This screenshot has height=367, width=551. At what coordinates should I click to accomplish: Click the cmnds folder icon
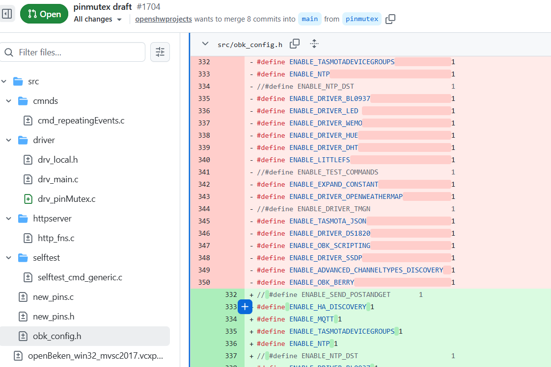point(23,101)
